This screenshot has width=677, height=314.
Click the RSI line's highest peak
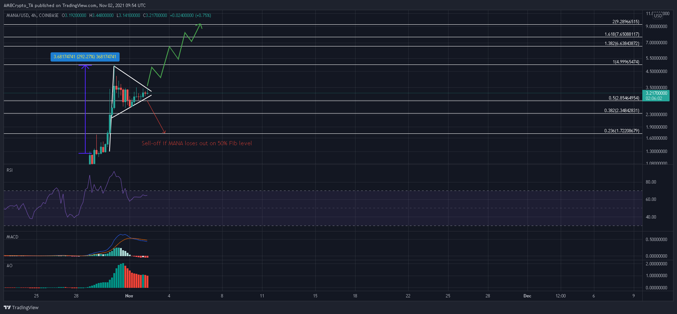point(114,172)
